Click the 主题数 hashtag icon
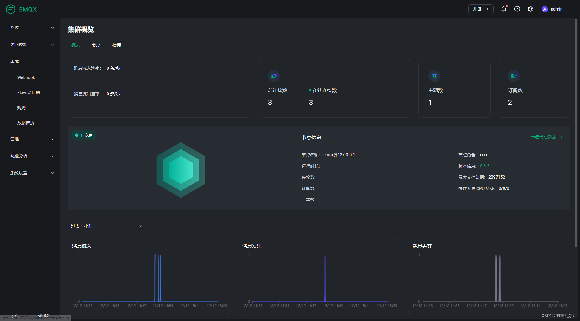The image size is (580, 321). [x=434, y=76]
